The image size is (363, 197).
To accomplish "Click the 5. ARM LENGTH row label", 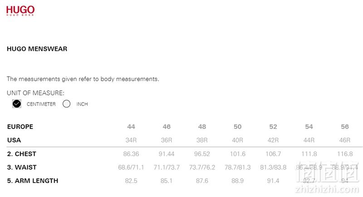I will 33,181.
